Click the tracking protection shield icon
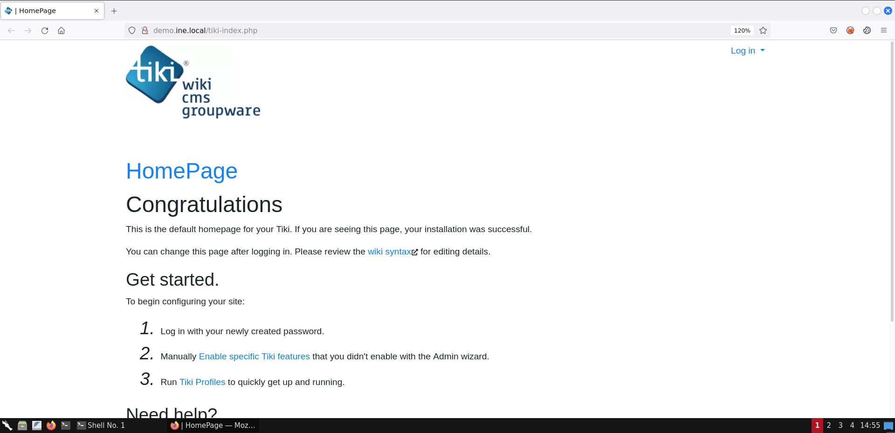The image size is (895, 433). point(132,31)
